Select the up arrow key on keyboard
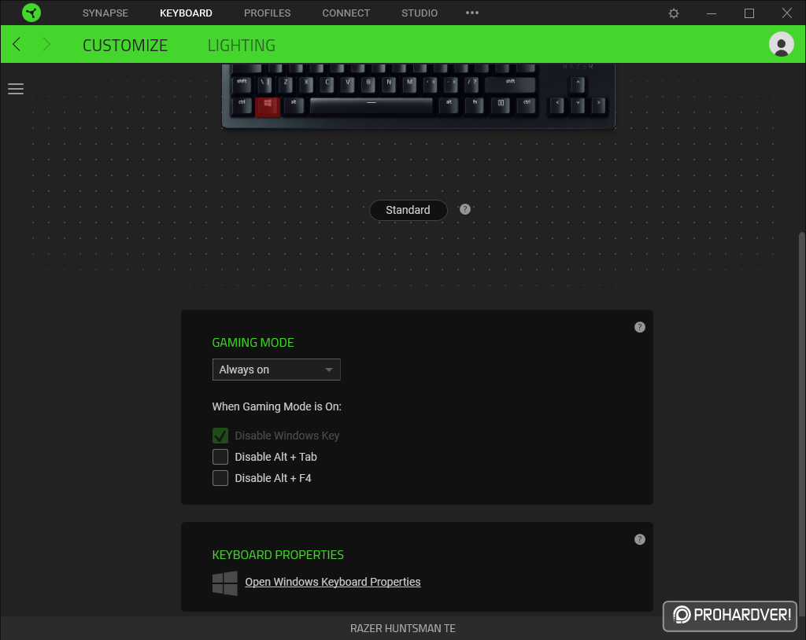The width and height of the screenshot is (806, 640). (x=578, y=84)
